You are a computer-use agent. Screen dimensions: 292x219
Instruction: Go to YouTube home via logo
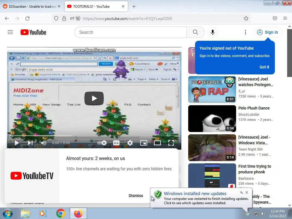[33, 32]
